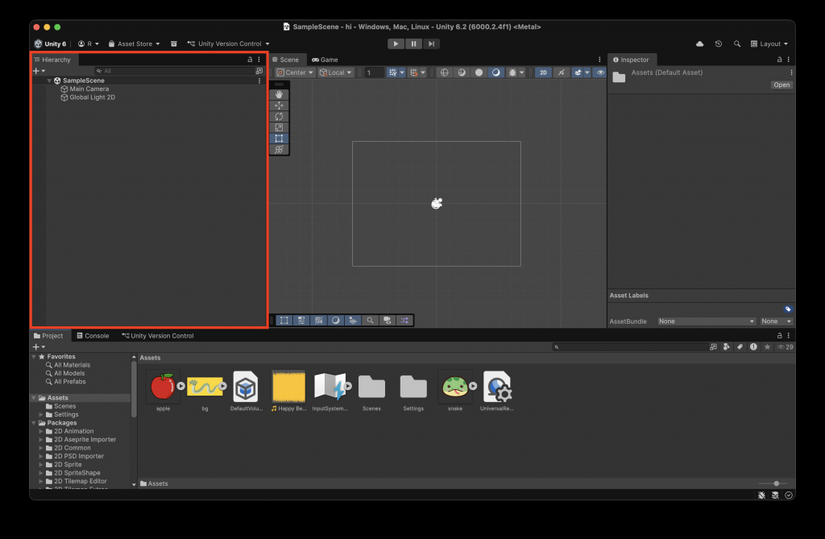Click Project search by label icon
The width and height of the screenshot is (825, 539).
pyautogui.click(x=740, y=347)
